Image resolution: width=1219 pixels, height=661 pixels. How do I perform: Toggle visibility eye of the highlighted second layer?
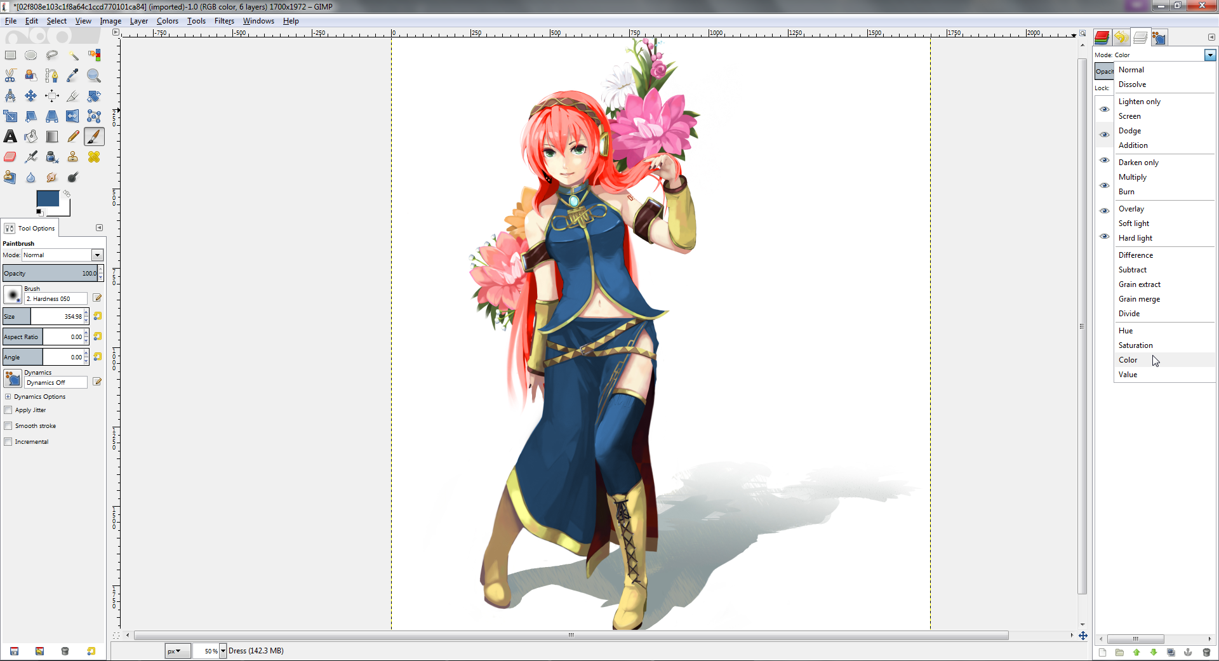pyautogui.click(x=1105, y=135)
